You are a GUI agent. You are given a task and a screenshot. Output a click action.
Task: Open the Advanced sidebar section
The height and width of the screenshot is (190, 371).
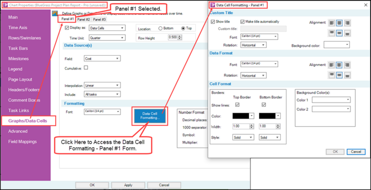tap(18, 131)
